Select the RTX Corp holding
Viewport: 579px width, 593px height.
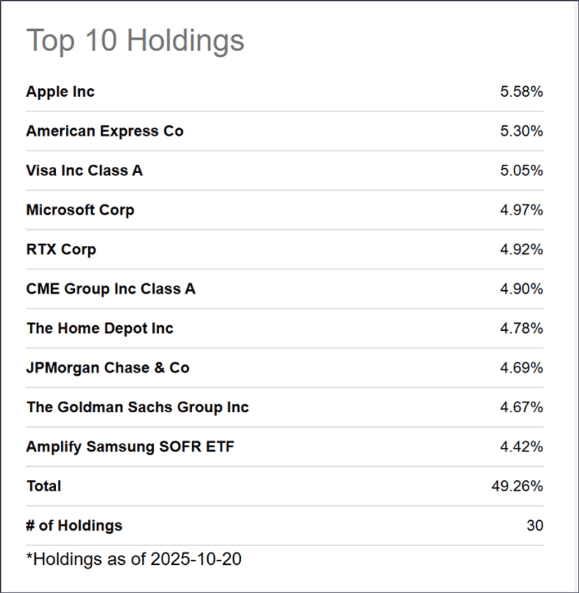point(61,250)
